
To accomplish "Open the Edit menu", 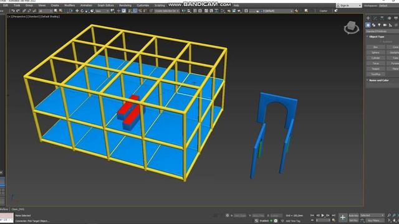I will pos(6,6).
